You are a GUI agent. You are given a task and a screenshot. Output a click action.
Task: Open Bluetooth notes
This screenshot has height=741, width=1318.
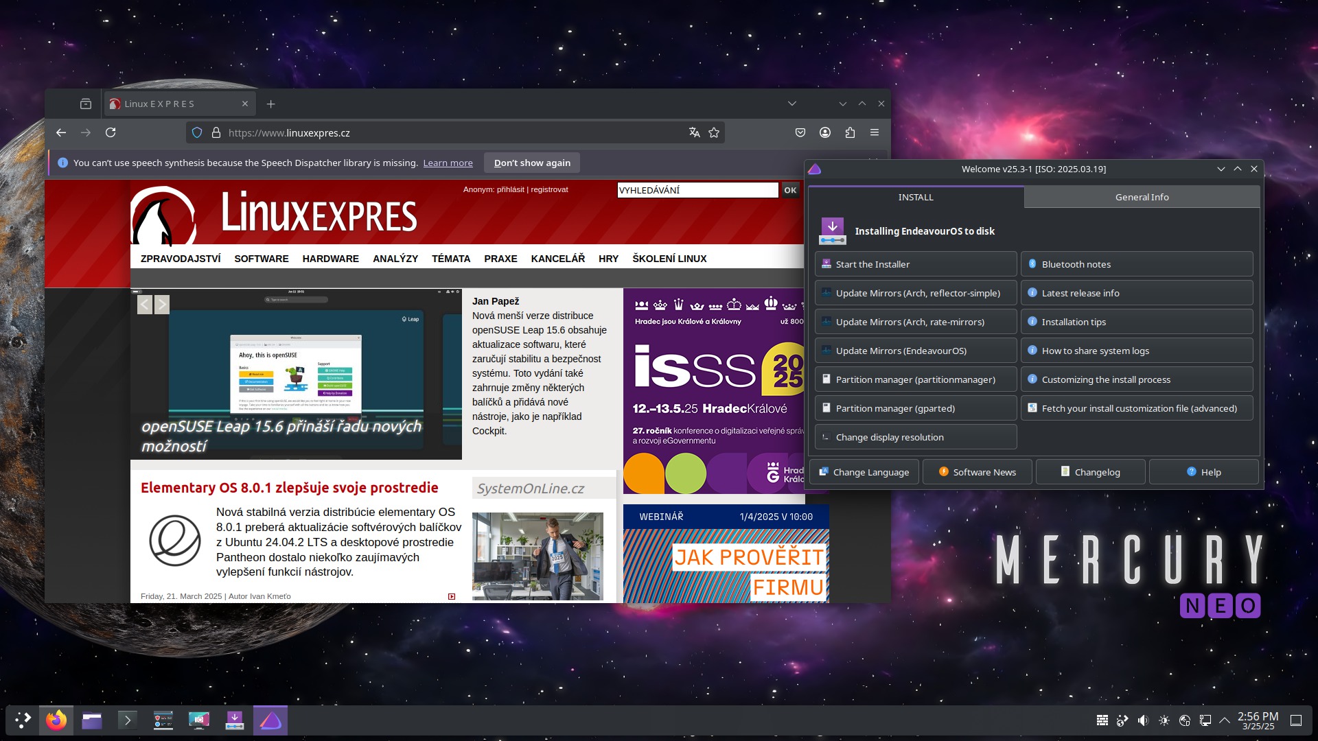(1137, 264)
